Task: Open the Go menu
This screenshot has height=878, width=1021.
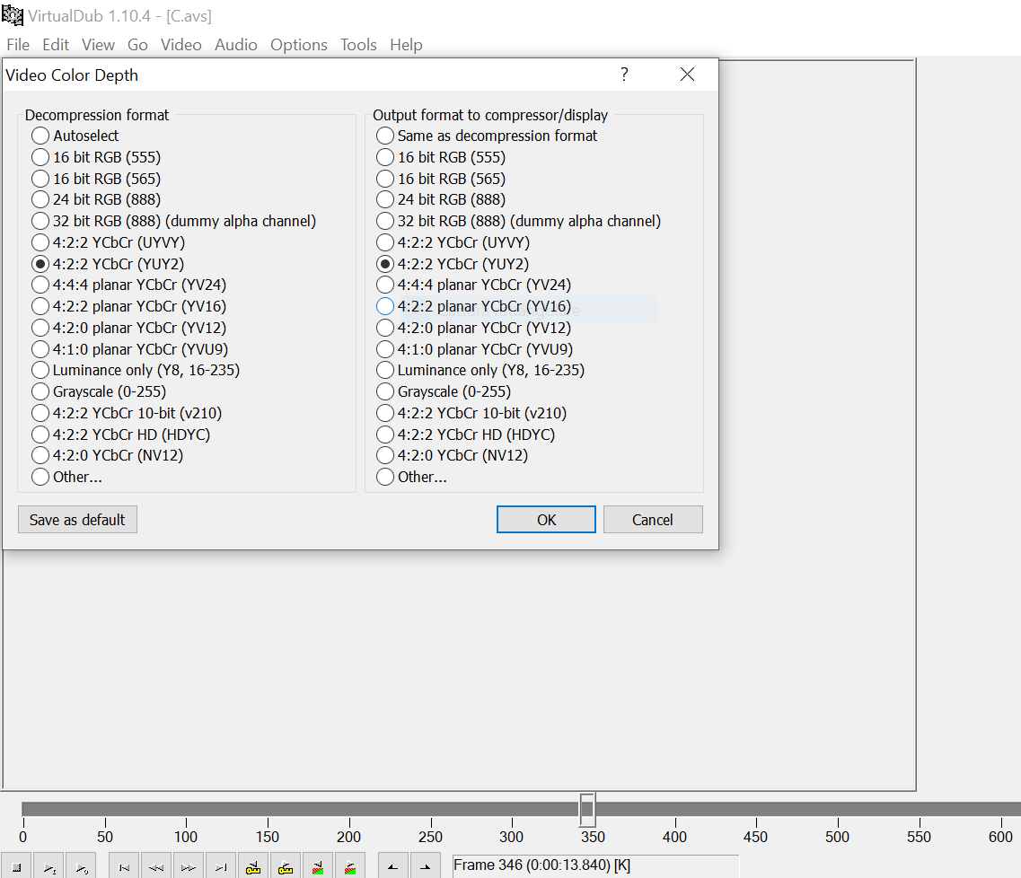Action: 137,44
